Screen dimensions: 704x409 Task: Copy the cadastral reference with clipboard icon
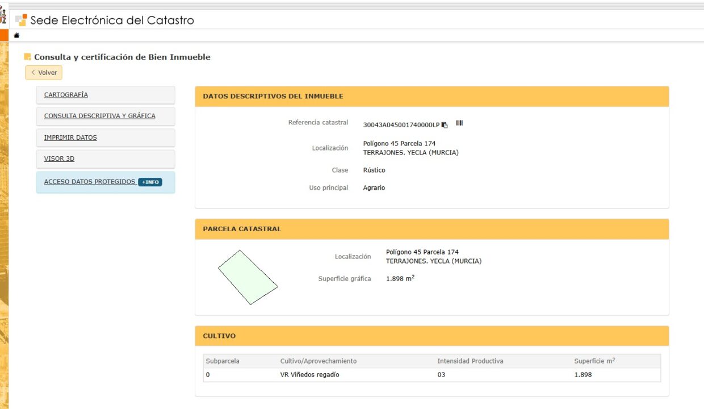click(445, 125)
